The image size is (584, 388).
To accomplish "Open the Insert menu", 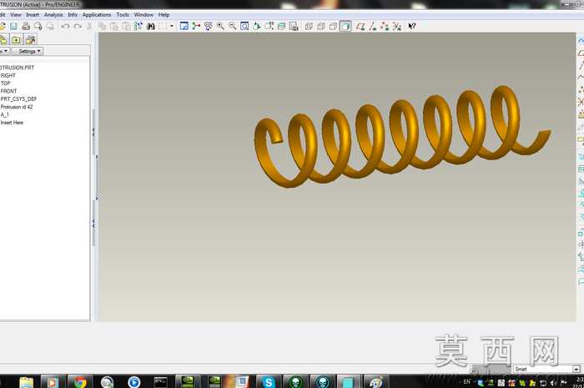I will [33, 14].
